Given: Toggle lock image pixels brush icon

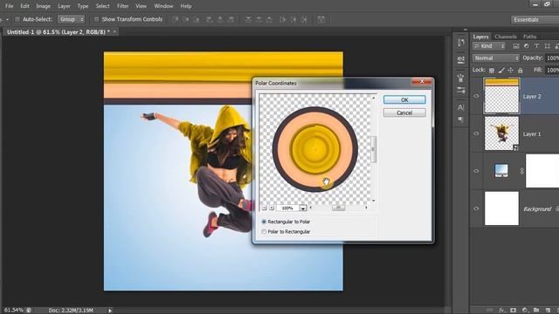Looking at the screenshot, I should point(501,71).
